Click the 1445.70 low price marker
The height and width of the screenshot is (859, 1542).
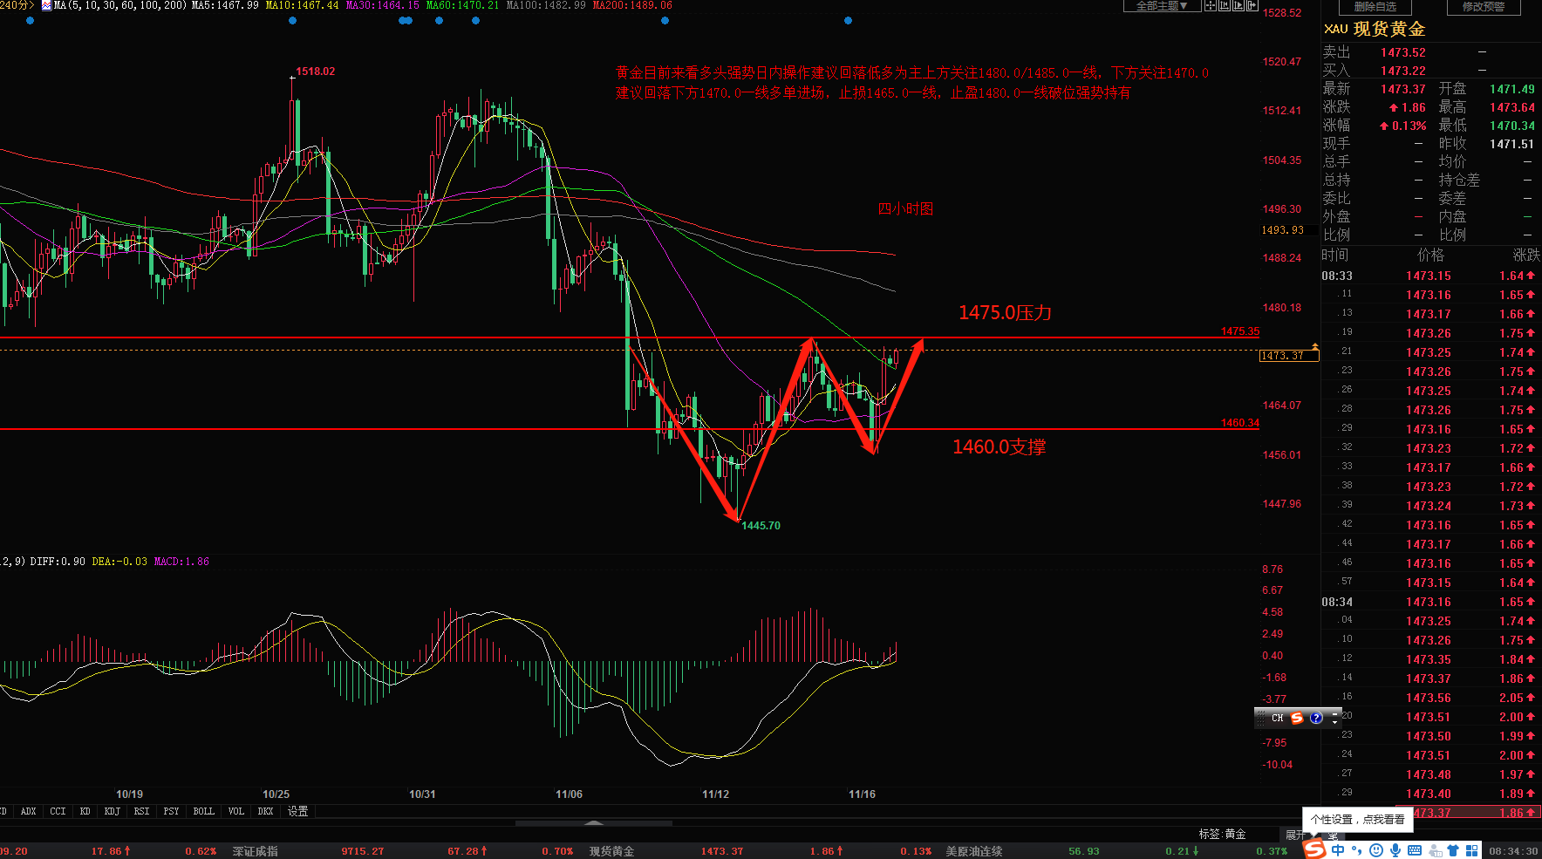point(761,526)
